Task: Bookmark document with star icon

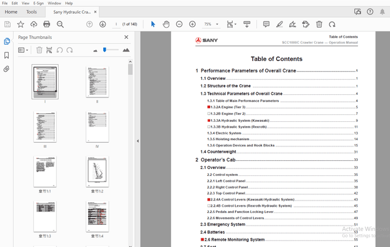Action: point(21,24)
